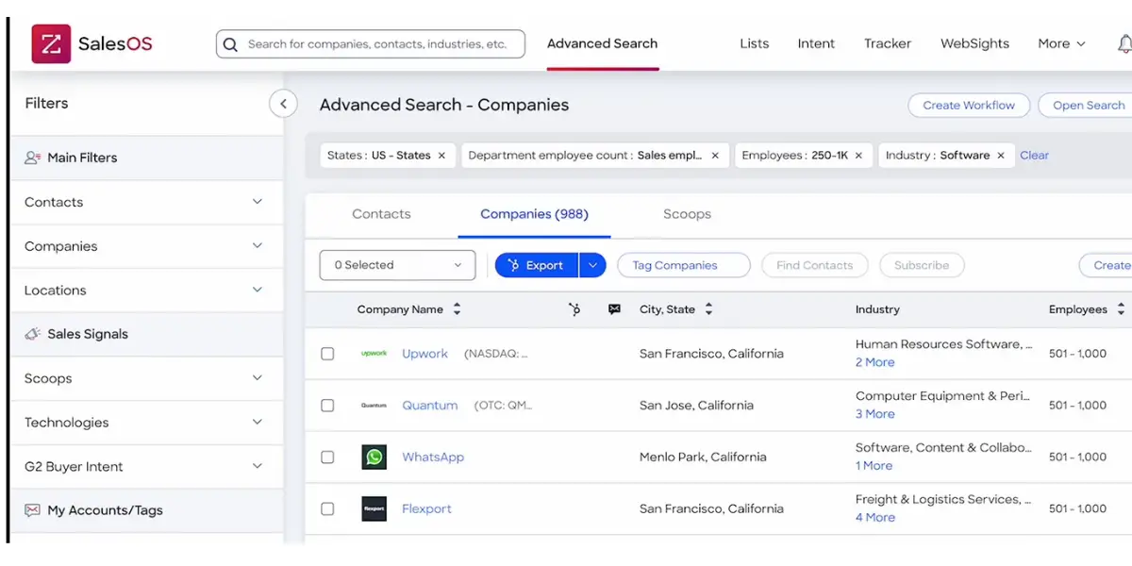Click the WhatsApp logo icon
The image size is (1132, 566).
click(375, 458)
